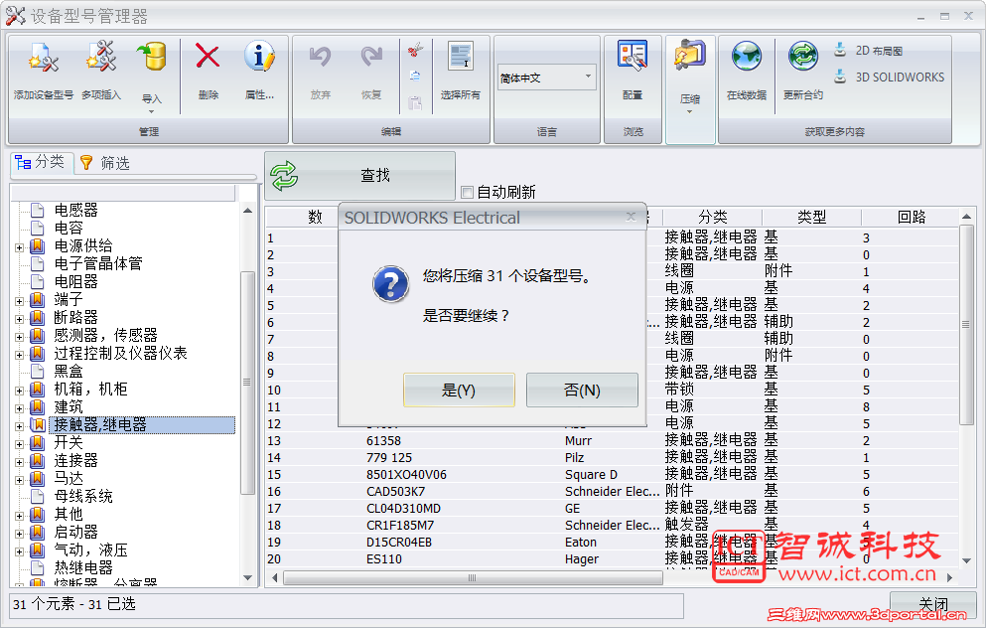
Task: Select the row CAD503K7
Action: (613, 492)
